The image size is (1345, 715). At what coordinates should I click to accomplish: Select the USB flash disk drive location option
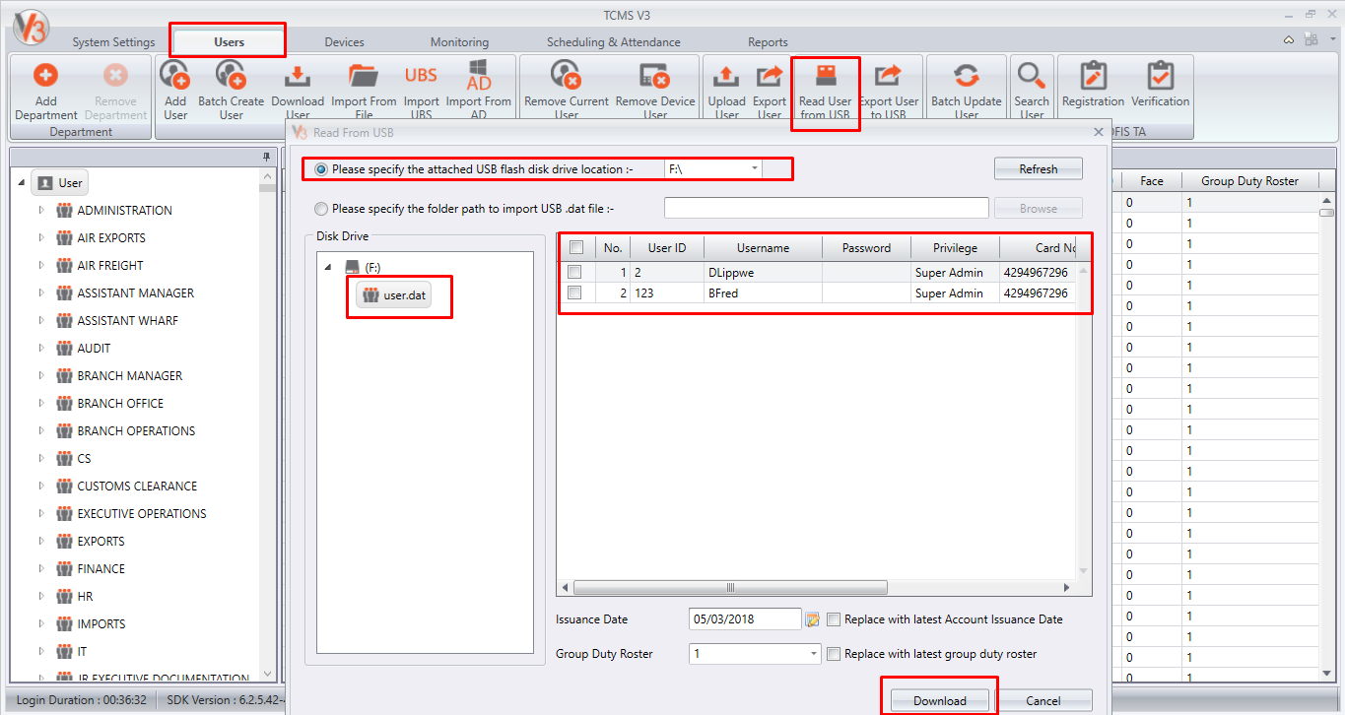point(321,169)
